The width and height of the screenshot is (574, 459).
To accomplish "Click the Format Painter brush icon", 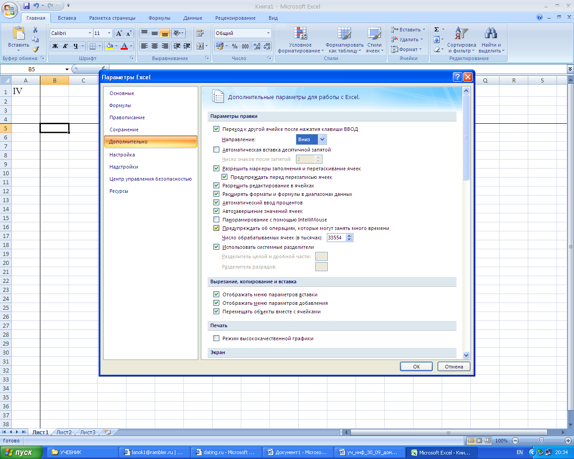I will [35, 49].
